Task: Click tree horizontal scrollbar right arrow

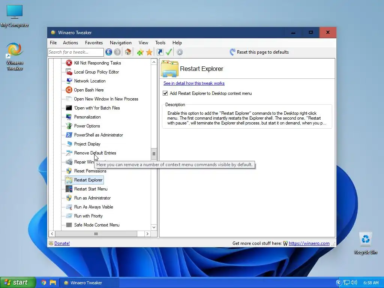Action: point(147,234)
